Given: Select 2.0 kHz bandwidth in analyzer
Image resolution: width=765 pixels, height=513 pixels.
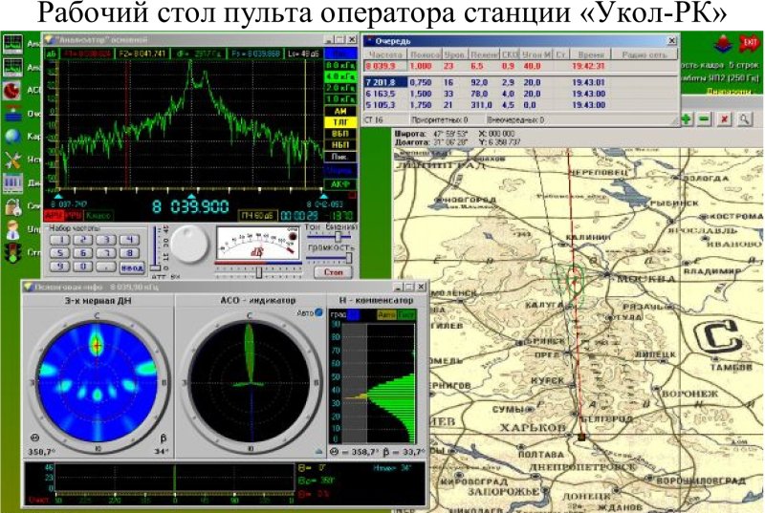Looking at the screenshot, I should [x=340, y=88].
